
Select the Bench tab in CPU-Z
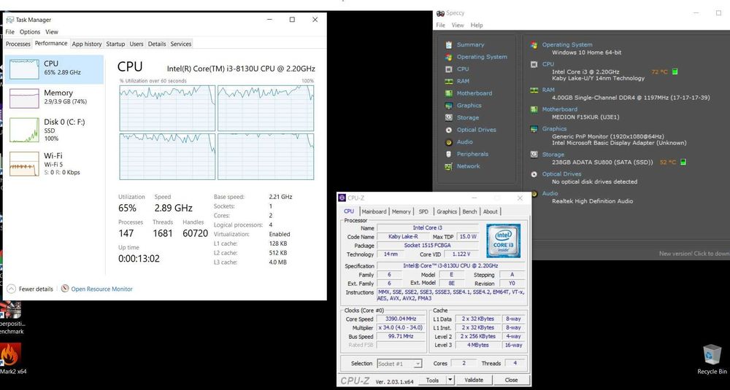469,211
